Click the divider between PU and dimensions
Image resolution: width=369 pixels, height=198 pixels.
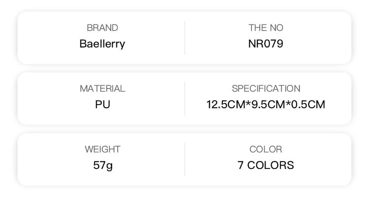(x=184, y=98)
